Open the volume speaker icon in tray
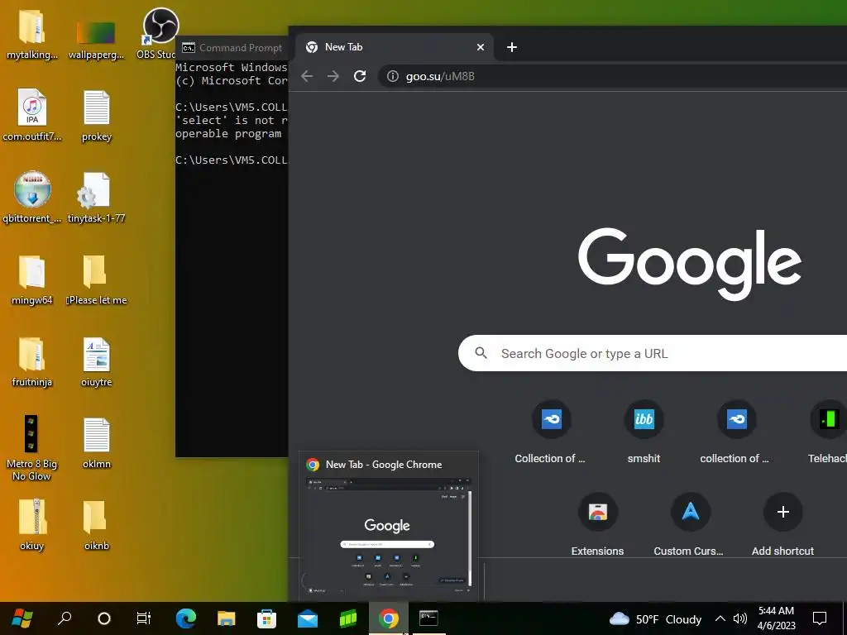Viewport: 847px width, 635px height. pos(740,618)
